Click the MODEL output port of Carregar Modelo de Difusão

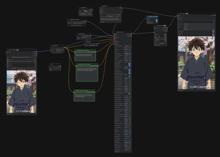pyautogui.click(x=85, y=21)
